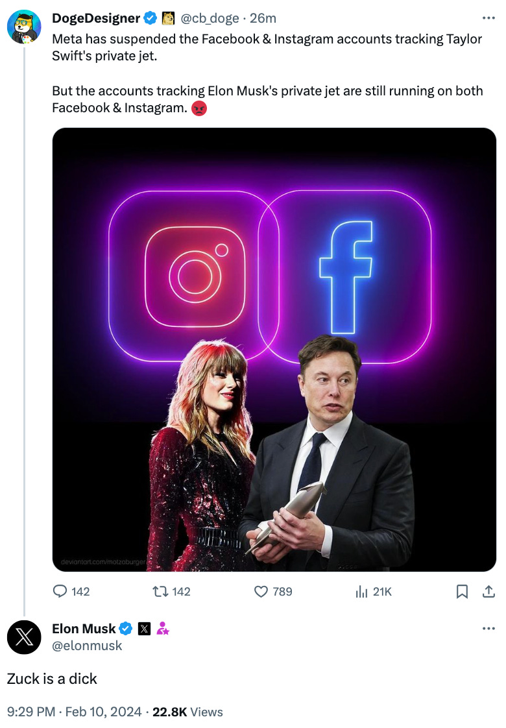Viewport: 506px width, 728px height.
Task: Open the @cb_doge handle link
Action: pos(210,18)
